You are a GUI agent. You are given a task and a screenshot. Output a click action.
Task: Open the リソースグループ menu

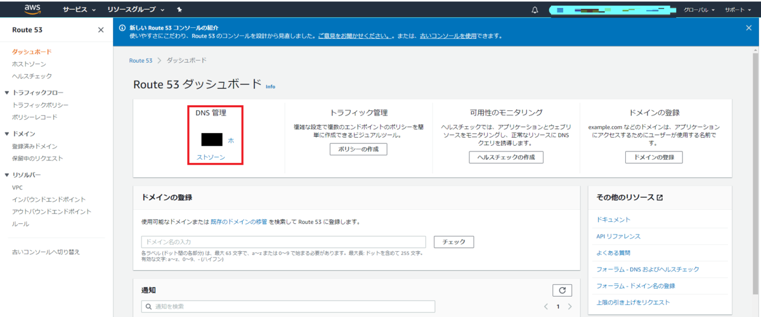tap(136, 10)
